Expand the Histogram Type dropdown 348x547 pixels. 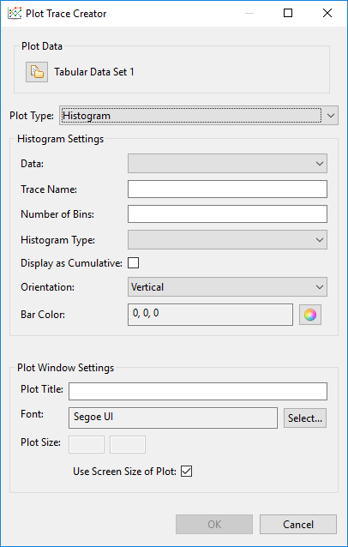(227, 240)
